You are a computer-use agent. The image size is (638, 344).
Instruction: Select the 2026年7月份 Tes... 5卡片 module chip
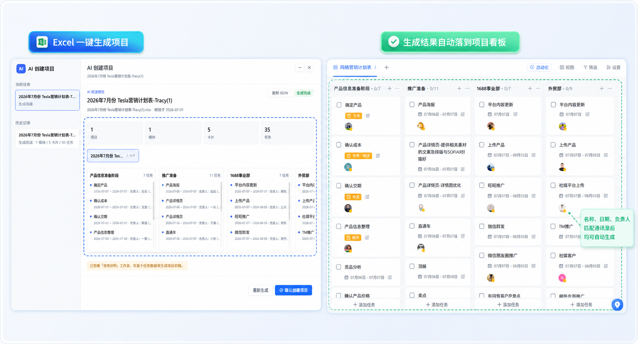pyautogui.click(x=113, y=156)
